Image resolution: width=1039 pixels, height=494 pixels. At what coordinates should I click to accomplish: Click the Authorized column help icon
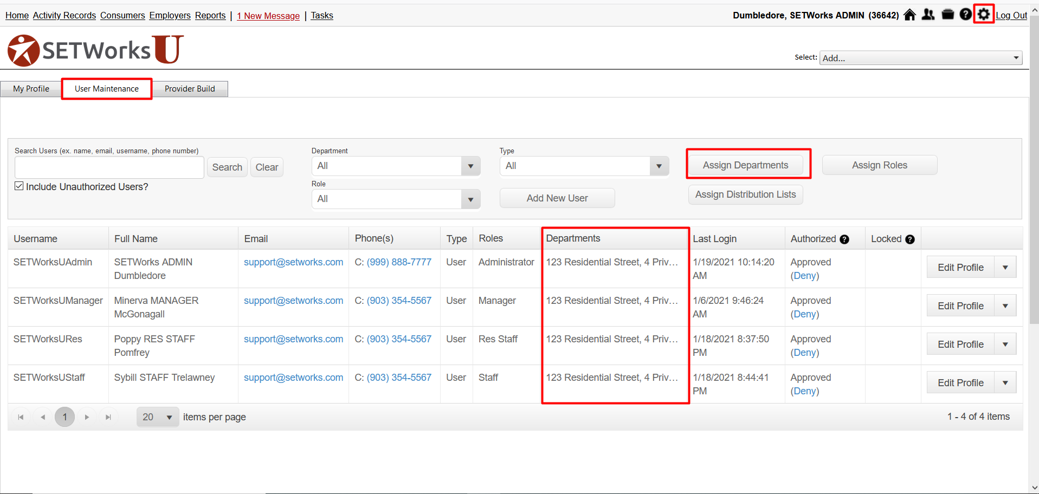[844, 239]
